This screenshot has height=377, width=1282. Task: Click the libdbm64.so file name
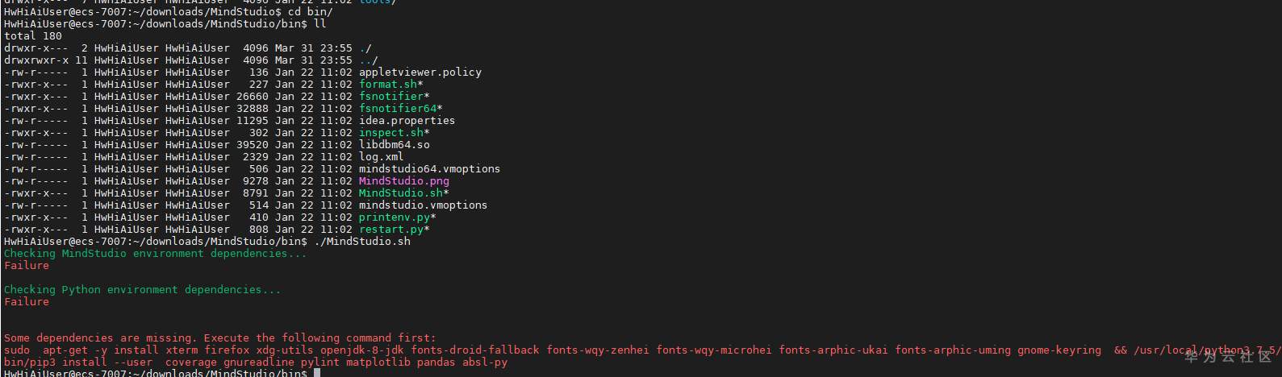point(394,145)
